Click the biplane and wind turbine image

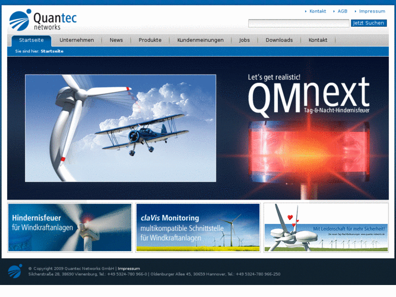coord(120,128)
